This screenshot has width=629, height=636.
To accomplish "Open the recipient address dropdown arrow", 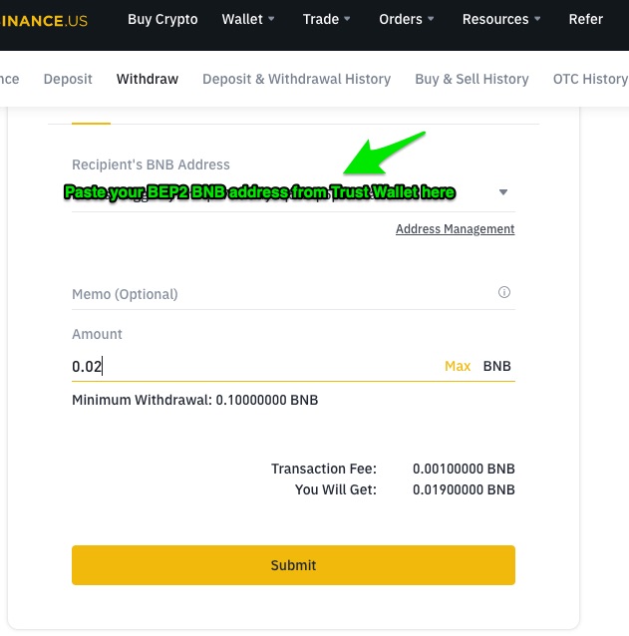I will (x=503, y=191).
